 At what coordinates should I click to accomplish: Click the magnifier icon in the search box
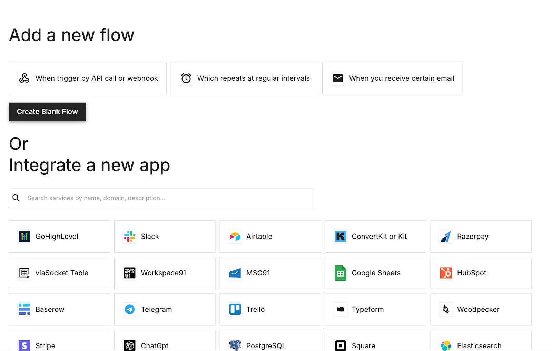[16, 198]
